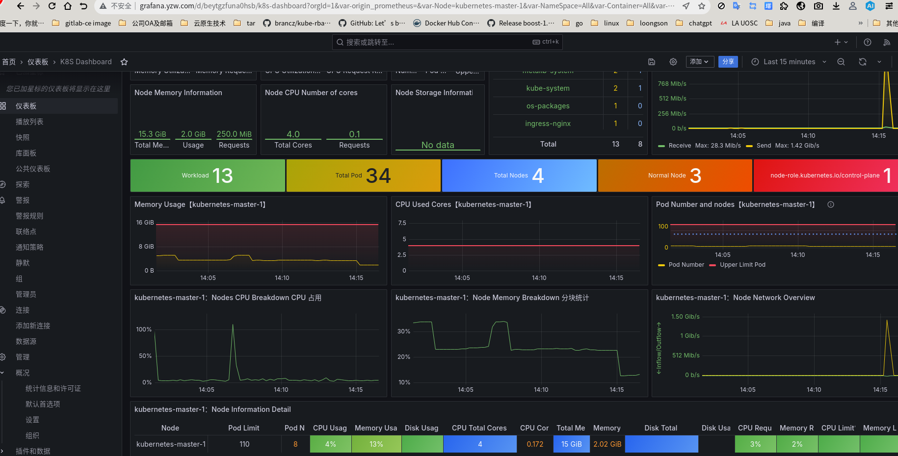The height and width of the screenshot is (456, 898).
Task: Toggle Upper Limit Pod legend series
Action: (742, 265)
